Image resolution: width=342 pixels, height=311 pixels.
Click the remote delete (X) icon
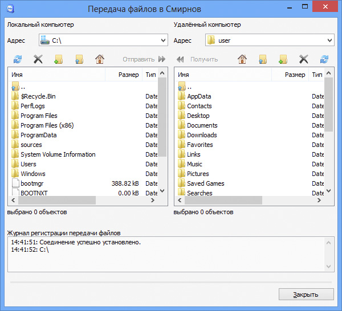pyautogui.click(x=304, y=59)
